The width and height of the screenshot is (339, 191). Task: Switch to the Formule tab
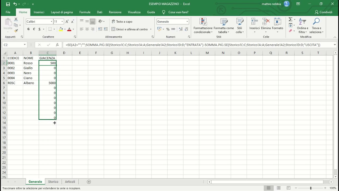point(85,12)
